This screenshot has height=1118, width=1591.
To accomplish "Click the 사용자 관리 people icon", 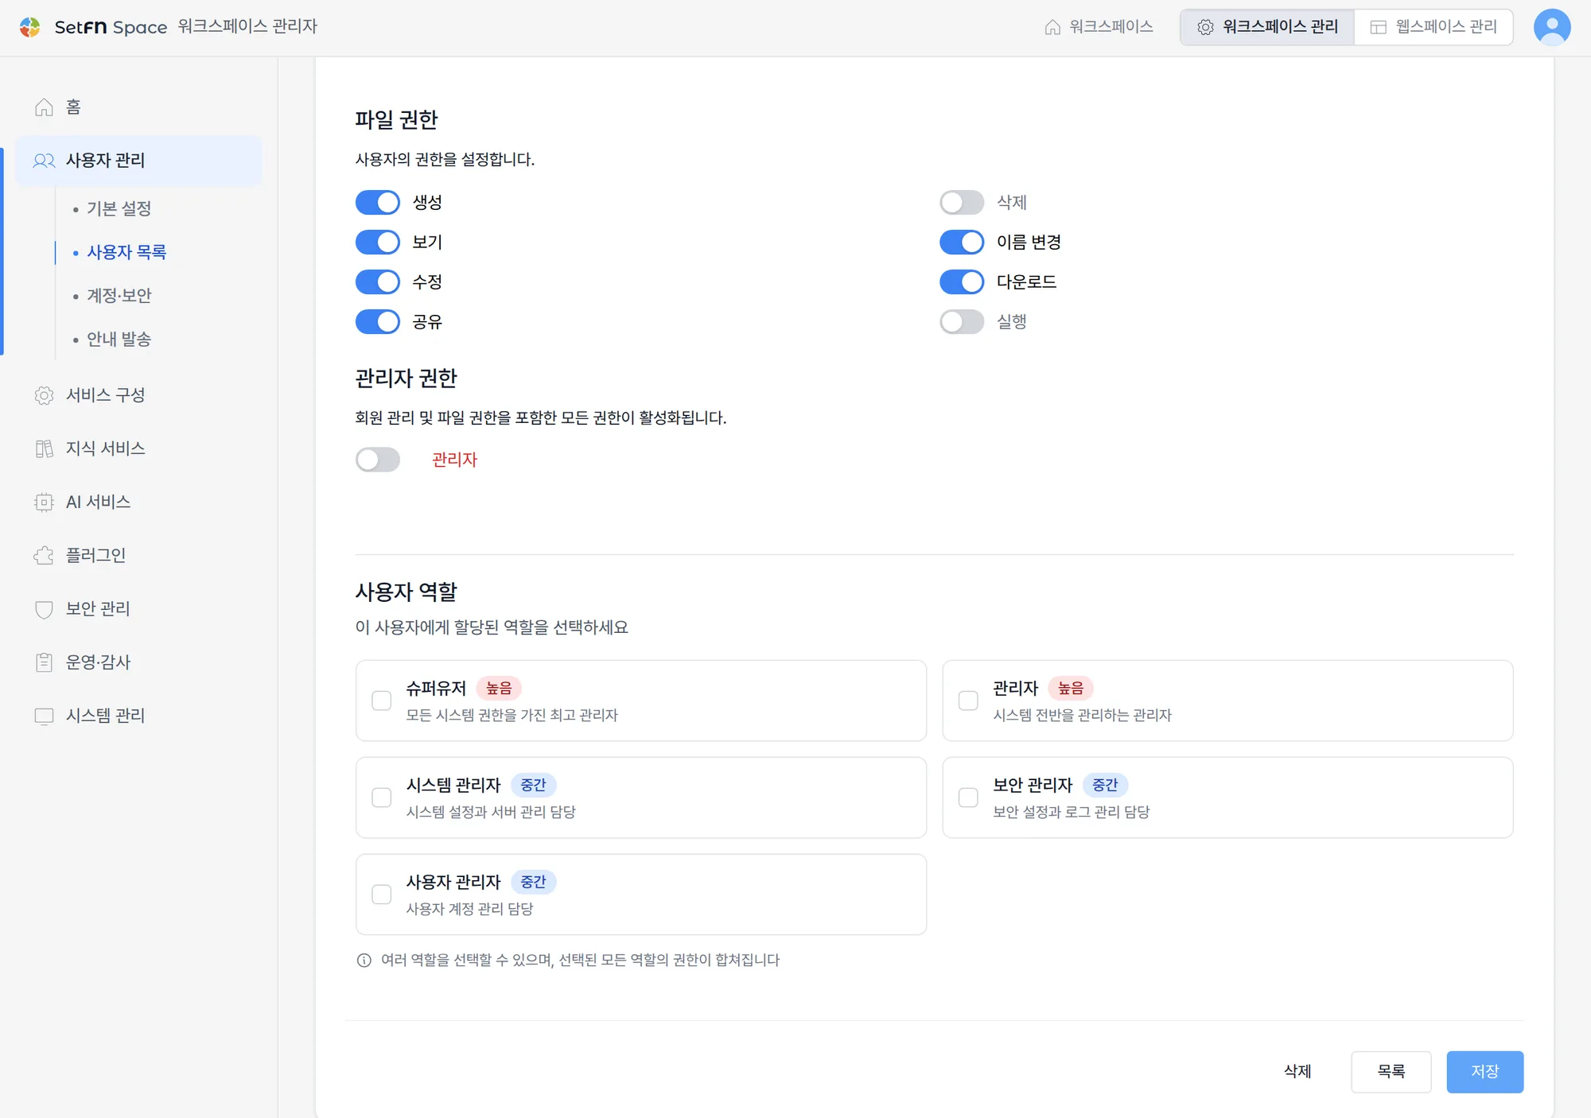I will point(44,161).
